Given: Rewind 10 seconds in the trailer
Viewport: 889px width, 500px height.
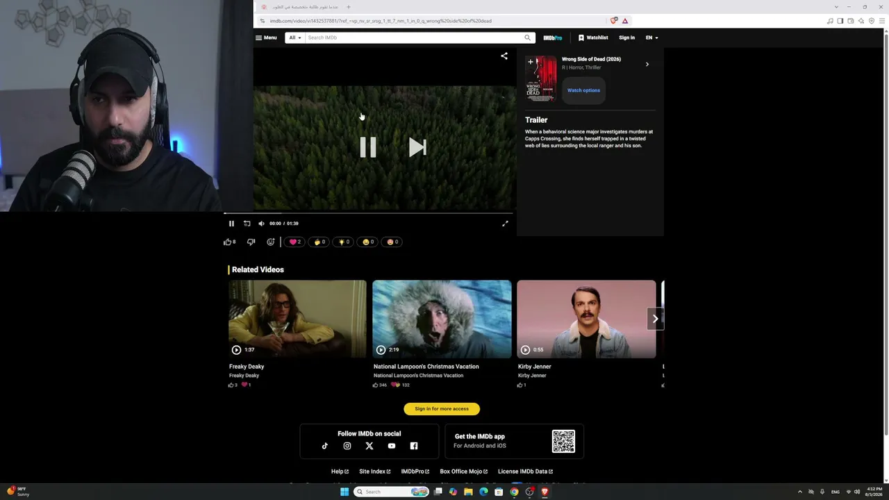Looking at the screenshot, I should [247, 224].
